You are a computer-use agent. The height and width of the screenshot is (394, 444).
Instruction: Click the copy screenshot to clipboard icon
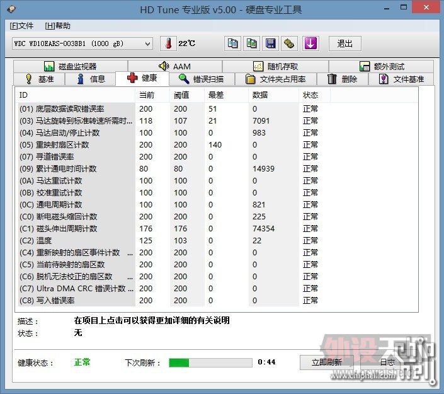tap(251, 43)
